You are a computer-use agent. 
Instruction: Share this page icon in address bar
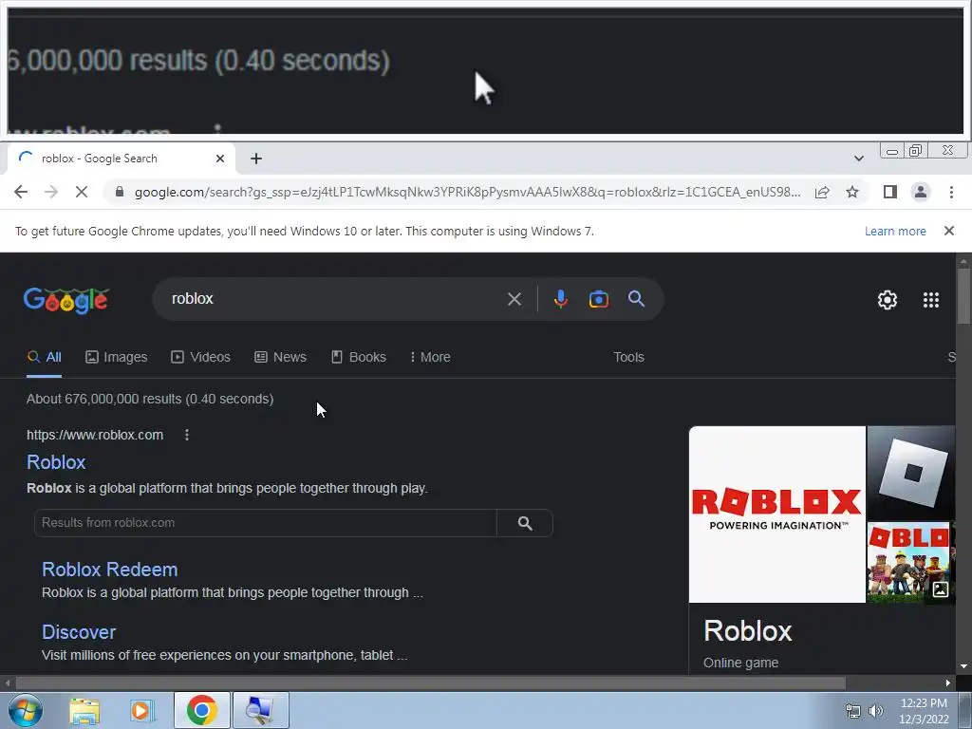coord(822,192)
